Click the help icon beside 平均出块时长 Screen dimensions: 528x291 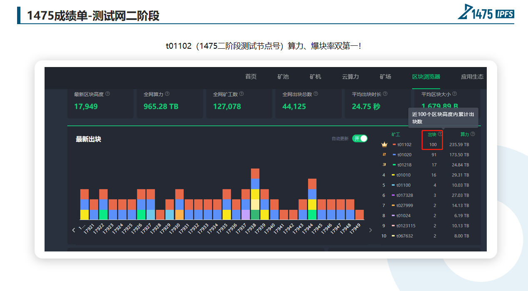[x=385, y=94]
